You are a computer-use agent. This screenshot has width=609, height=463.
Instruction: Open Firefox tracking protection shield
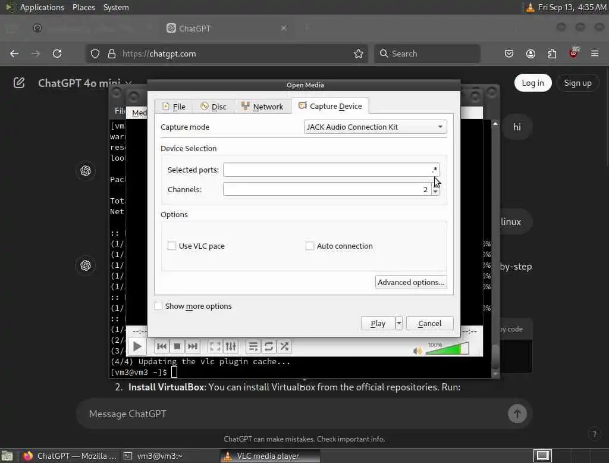click(x=95, y=54)
